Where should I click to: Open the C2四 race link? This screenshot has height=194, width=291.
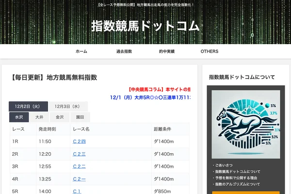coord(79,142)
